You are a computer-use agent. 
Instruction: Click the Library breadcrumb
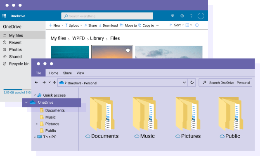(x=97, y=38)
